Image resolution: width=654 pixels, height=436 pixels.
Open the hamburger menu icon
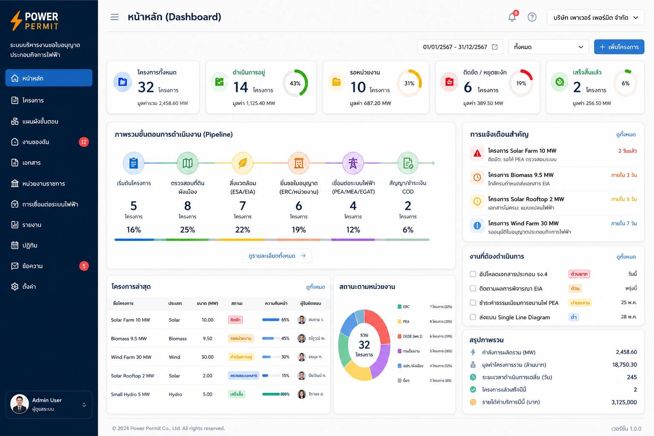115,17
